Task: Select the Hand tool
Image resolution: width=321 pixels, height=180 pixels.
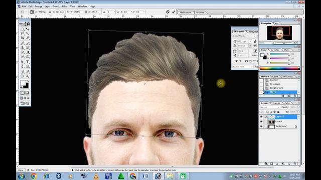Action: 22,76
